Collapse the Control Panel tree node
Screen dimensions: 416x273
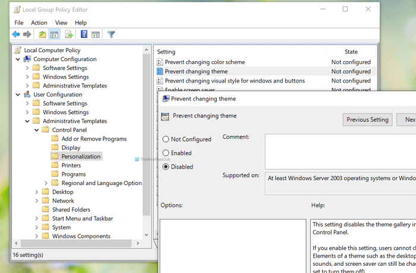37,130
